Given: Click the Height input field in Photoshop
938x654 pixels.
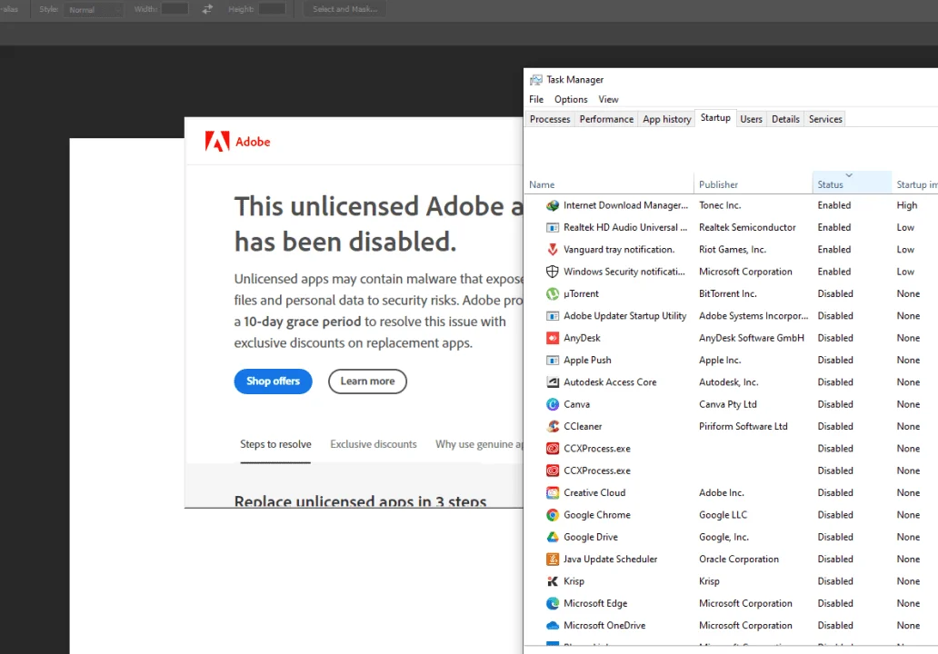Looking at the screenshot, I should pos(272,9).
